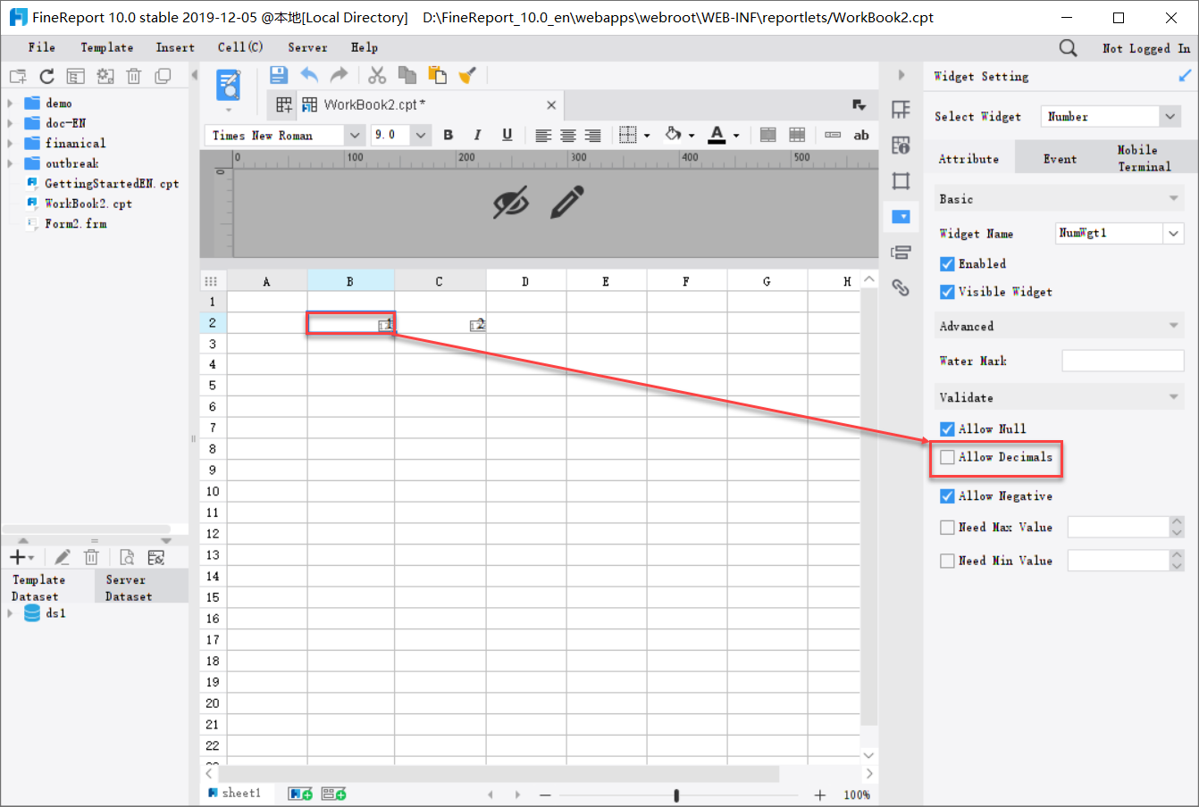Select the sheet1 tab
Image resolution: width=1199 pixels, height=807 pixels.
tap(235, 793)
